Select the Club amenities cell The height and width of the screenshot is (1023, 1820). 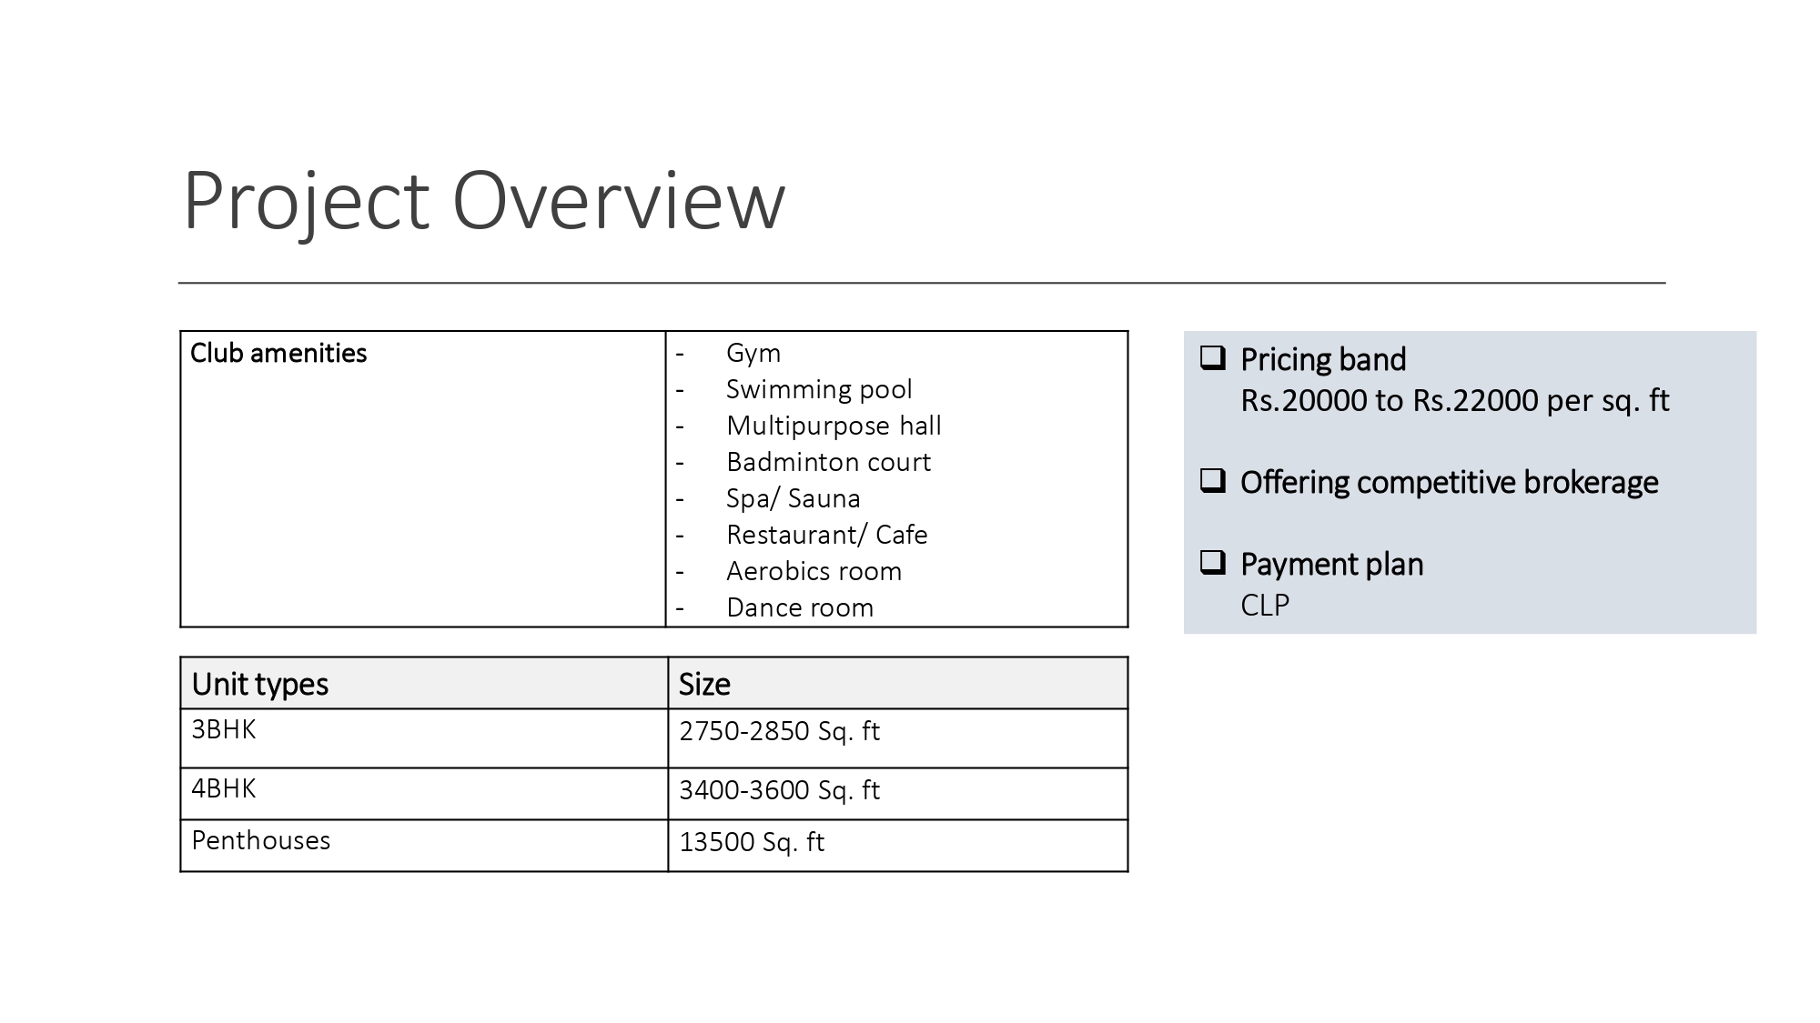[x=278, y=353]
